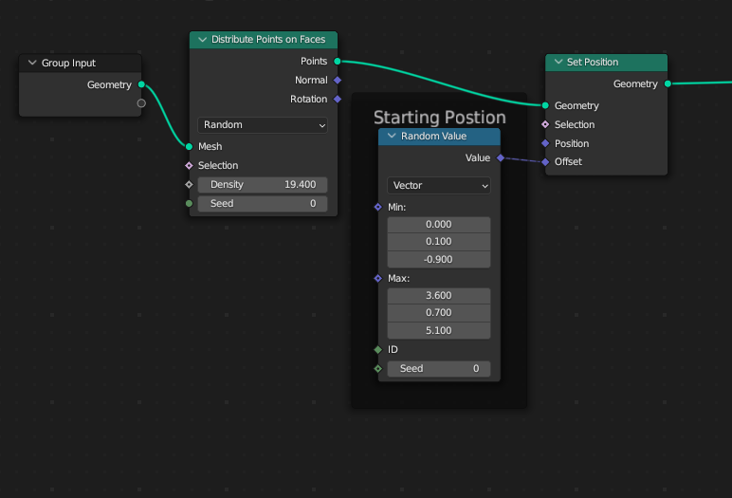Image resolution: width=732 pixels, height=498 pixels.
Task: Click the Min input socket
Action: [x=378, y=207]
